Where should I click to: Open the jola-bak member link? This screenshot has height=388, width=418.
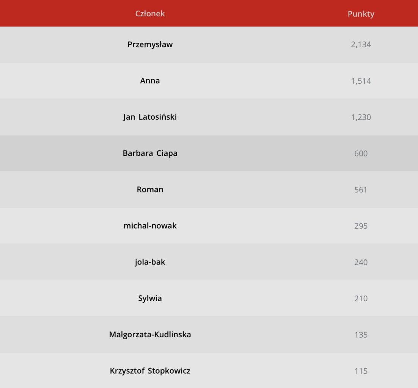coord(150,262)
